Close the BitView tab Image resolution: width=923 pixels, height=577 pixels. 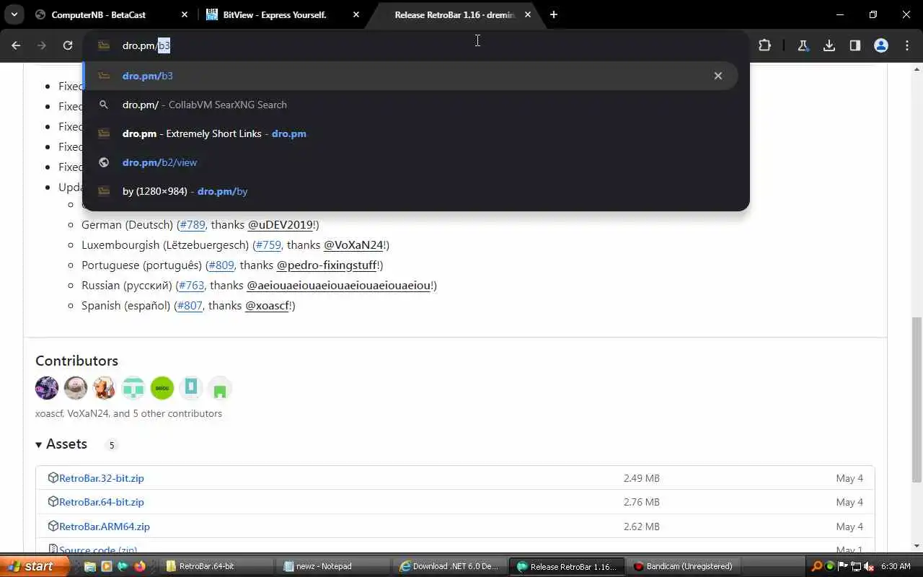356,14
